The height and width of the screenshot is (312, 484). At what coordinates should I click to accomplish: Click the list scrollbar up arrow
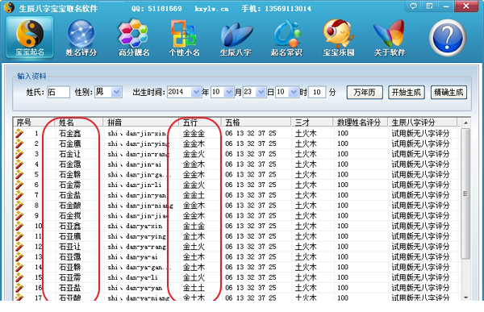tap(465, 123)
